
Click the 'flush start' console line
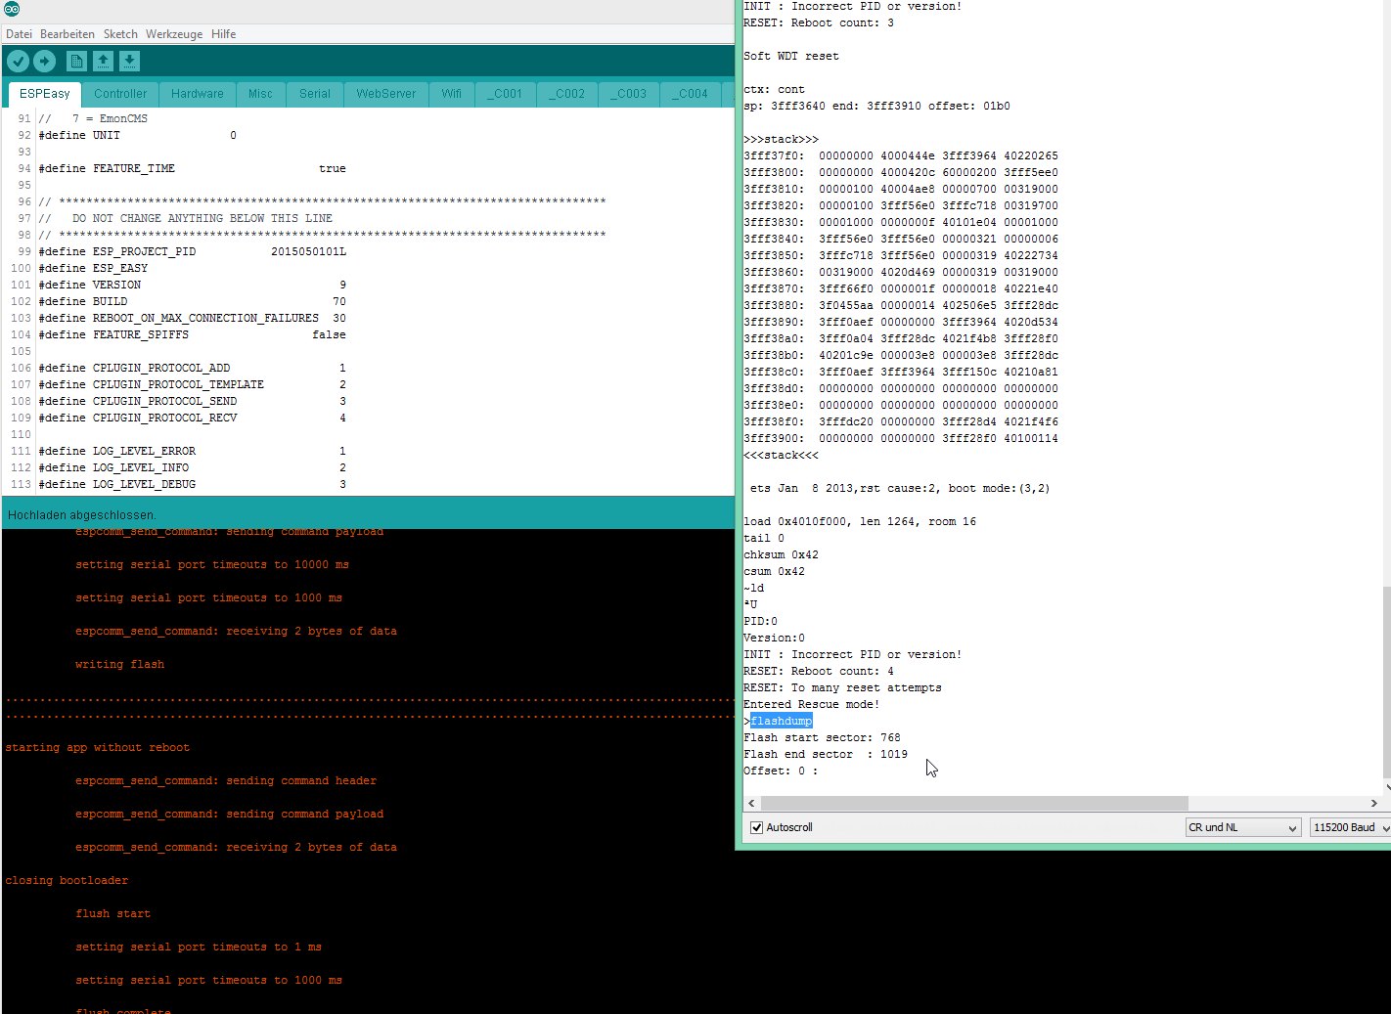tap(112, 913)
